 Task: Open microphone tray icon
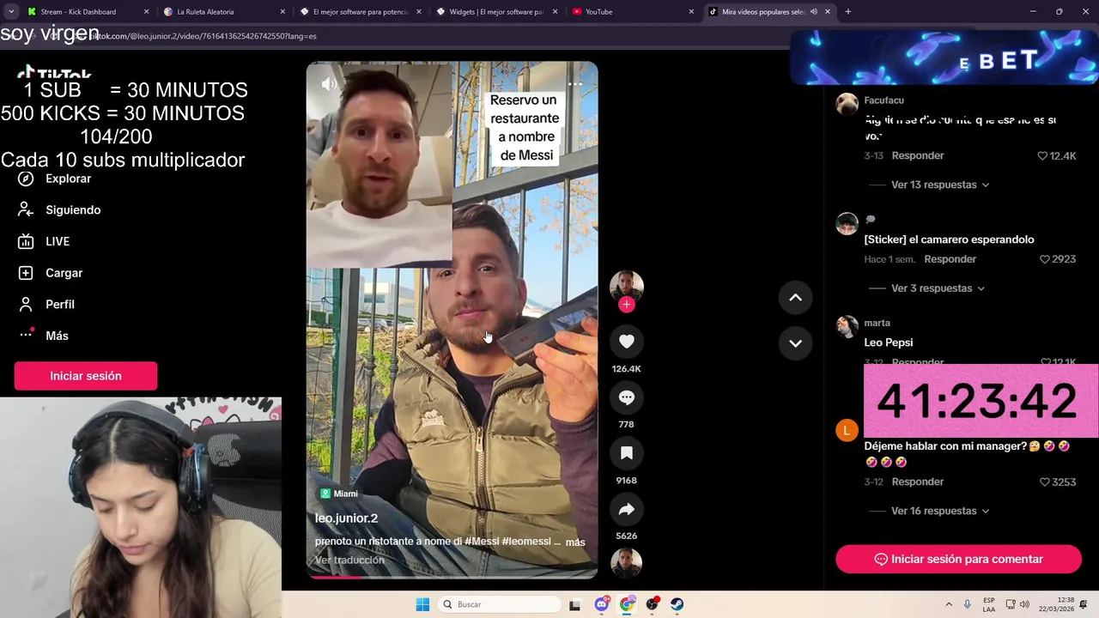968,604
